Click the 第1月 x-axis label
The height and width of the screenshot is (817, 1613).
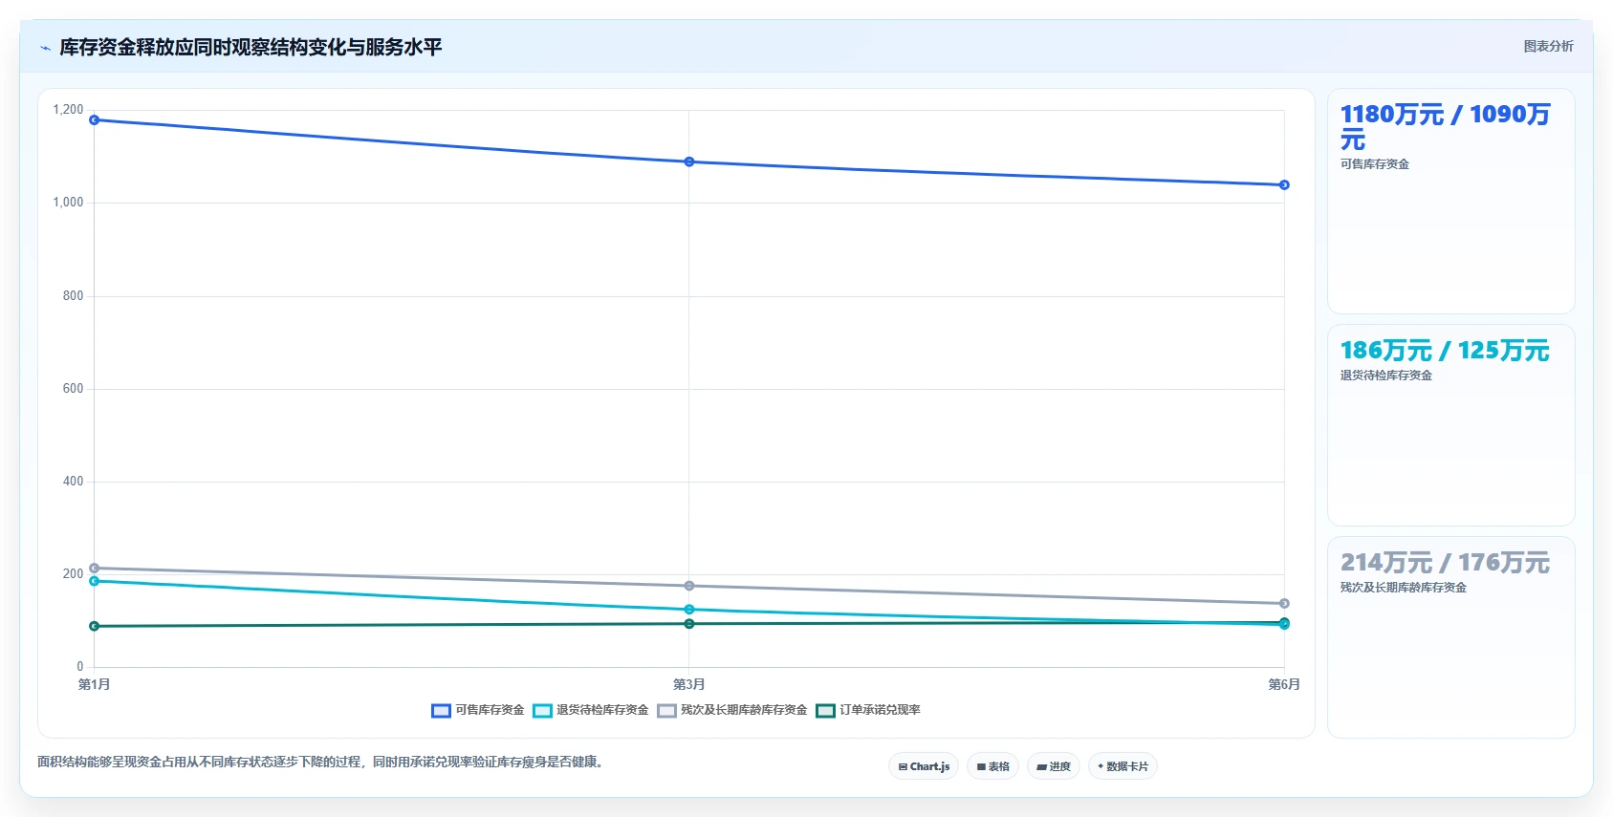click(x=94, y=684)
